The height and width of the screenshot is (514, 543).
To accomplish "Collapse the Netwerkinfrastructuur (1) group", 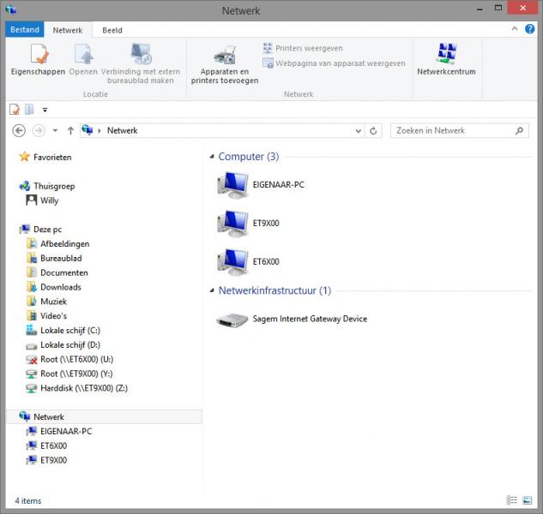I will coord(211,291).
